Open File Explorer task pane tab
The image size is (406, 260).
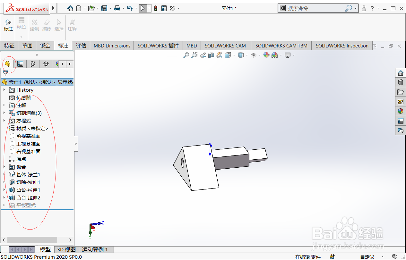[400, 92]
